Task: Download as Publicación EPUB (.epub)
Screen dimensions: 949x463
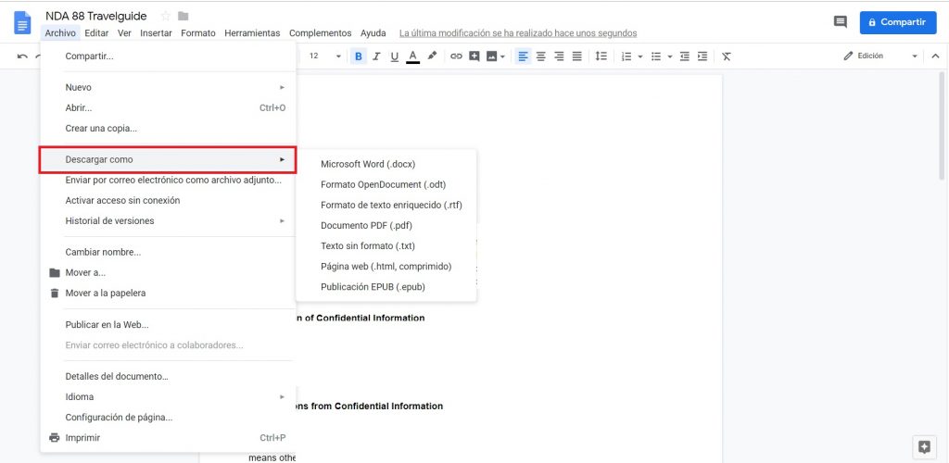Action: click(386, 286)
